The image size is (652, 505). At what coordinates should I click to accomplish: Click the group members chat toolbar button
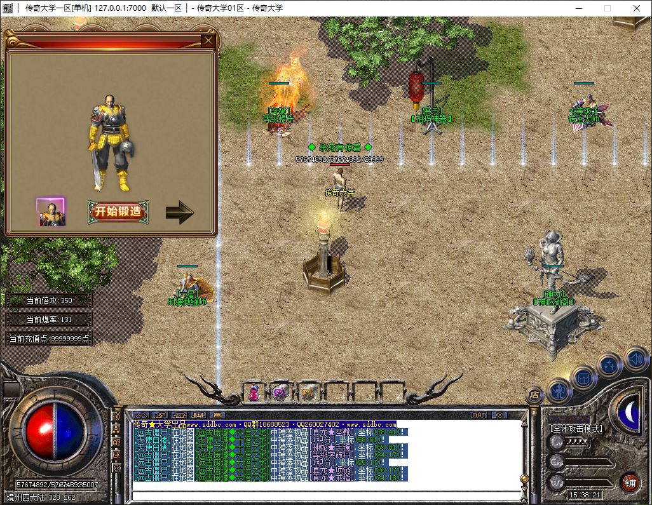198,415
